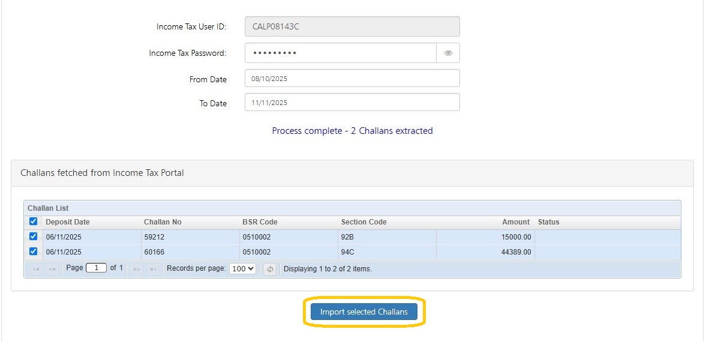Refresh the Challan List grid
This screenshot has height=341, width=712.
tap(270, 269)
